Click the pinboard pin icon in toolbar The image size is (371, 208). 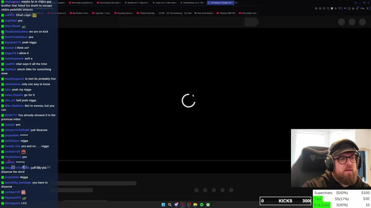pyautogui.click(x=324, y=8)
